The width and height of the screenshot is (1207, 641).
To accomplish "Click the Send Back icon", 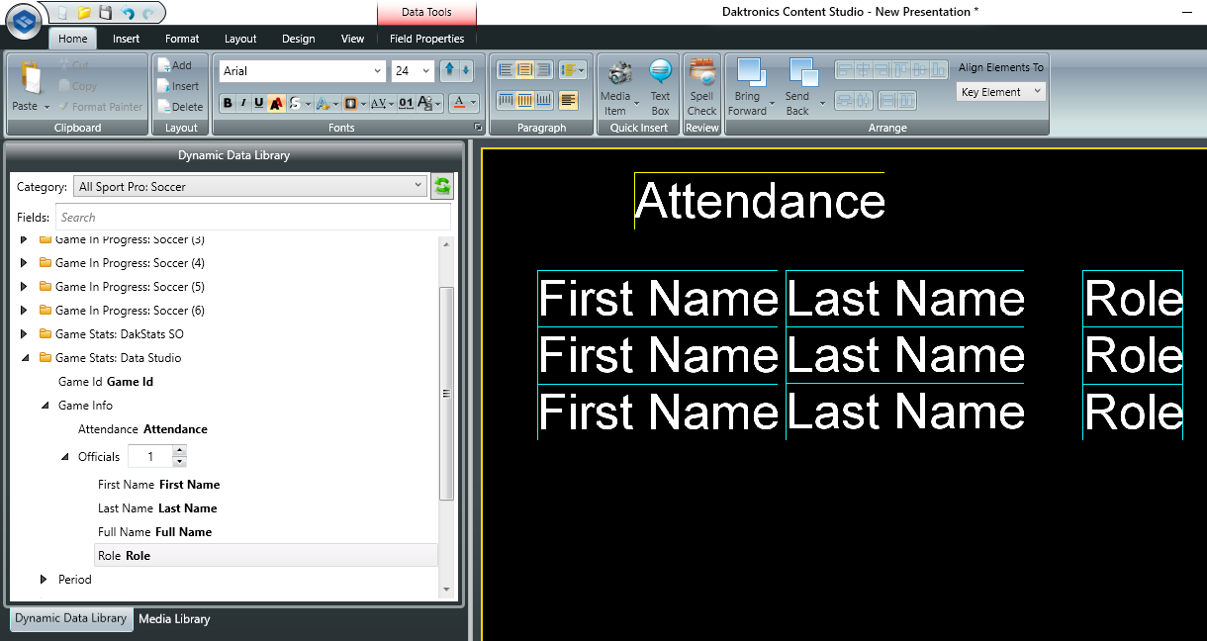I will coord(802,74).
